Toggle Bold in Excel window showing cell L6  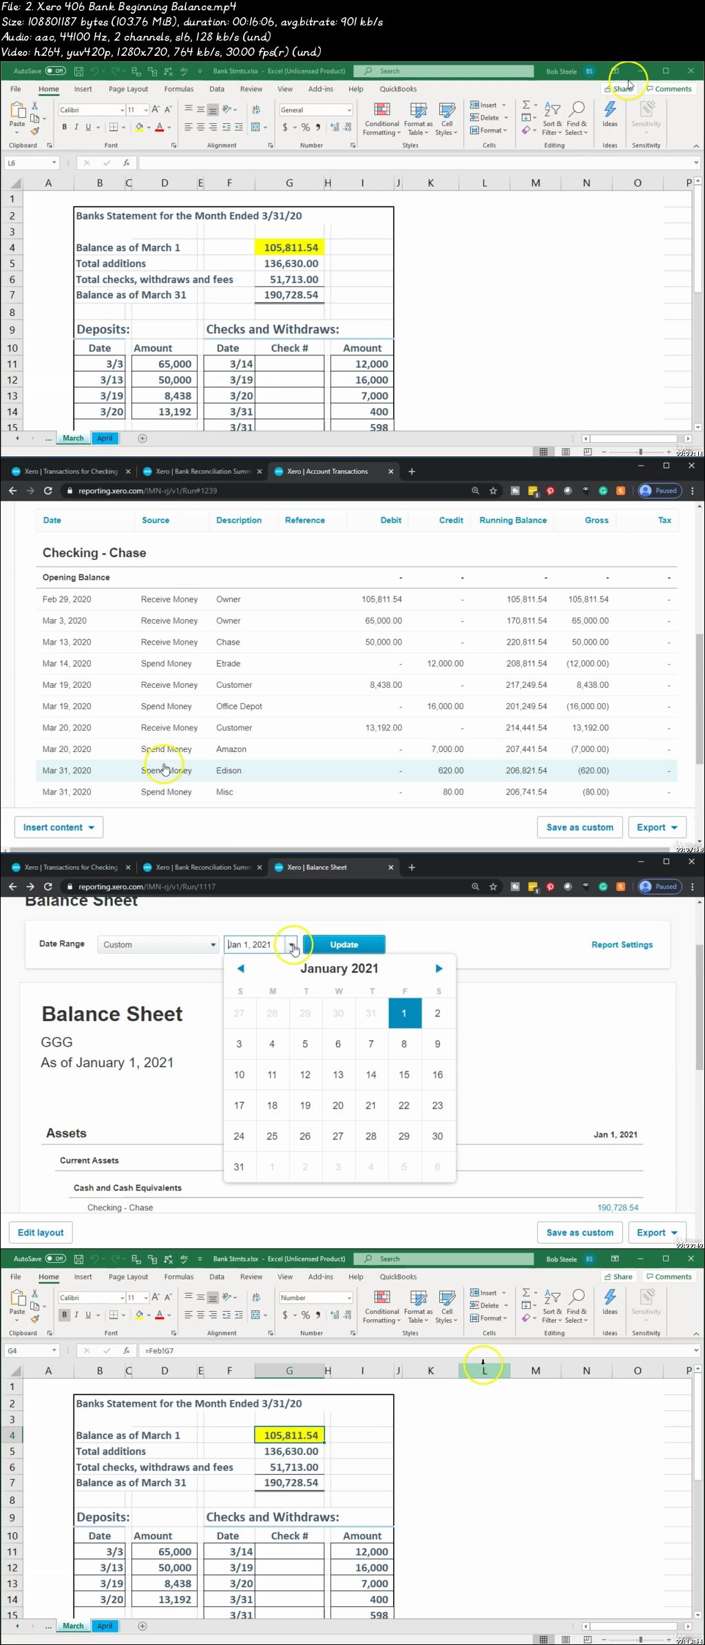(x=65, y=127)
